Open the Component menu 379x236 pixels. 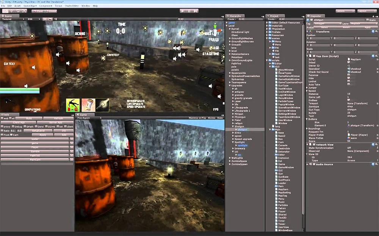(46, 6)
